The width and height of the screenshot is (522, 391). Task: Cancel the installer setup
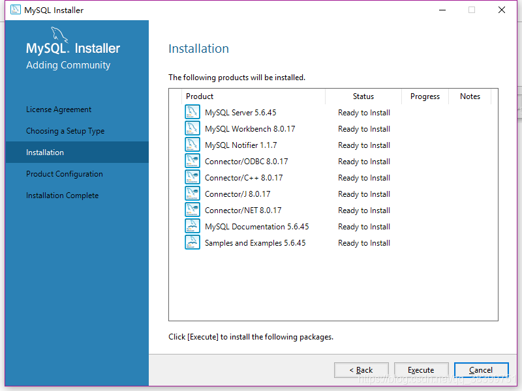[x=481, y=370]
